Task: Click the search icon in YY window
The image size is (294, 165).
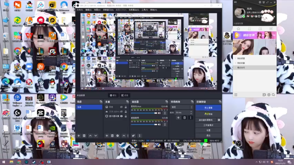Action: (x=273, y=95)
